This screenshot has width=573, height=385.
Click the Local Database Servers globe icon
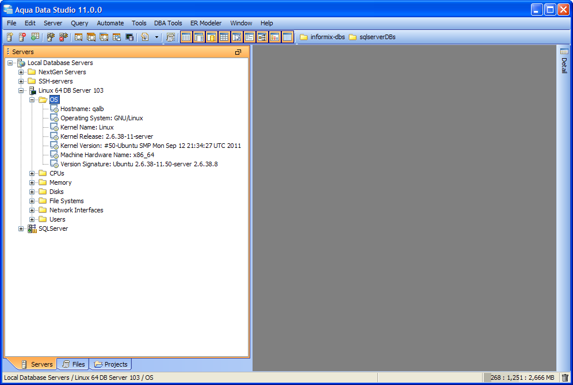pos(21,63)
